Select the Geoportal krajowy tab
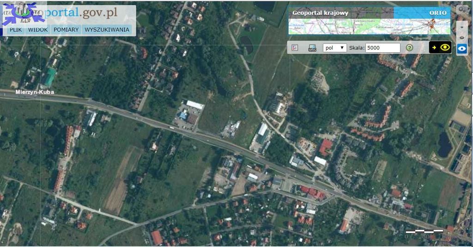Screen dimensions: 473x247 tap(320, 13)
